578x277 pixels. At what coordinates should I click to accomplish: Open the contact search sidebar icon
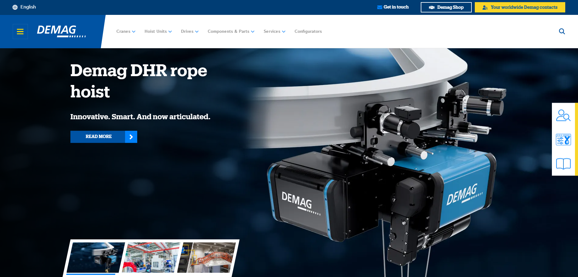tap(563, 115)
